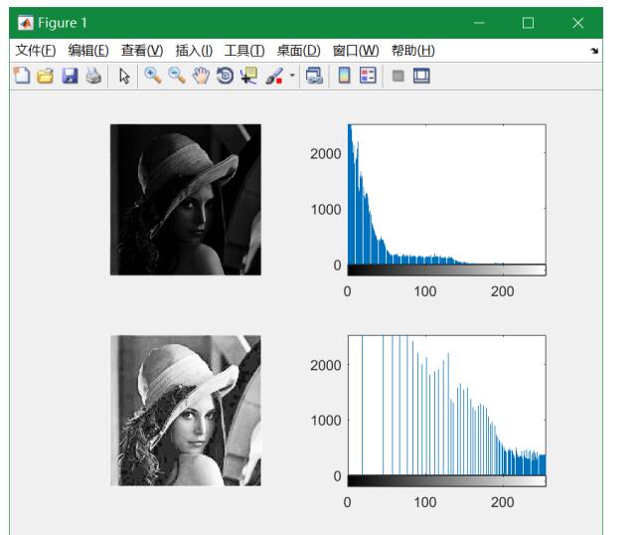Click the New Figure toolbar icon

tap(22, 76)
